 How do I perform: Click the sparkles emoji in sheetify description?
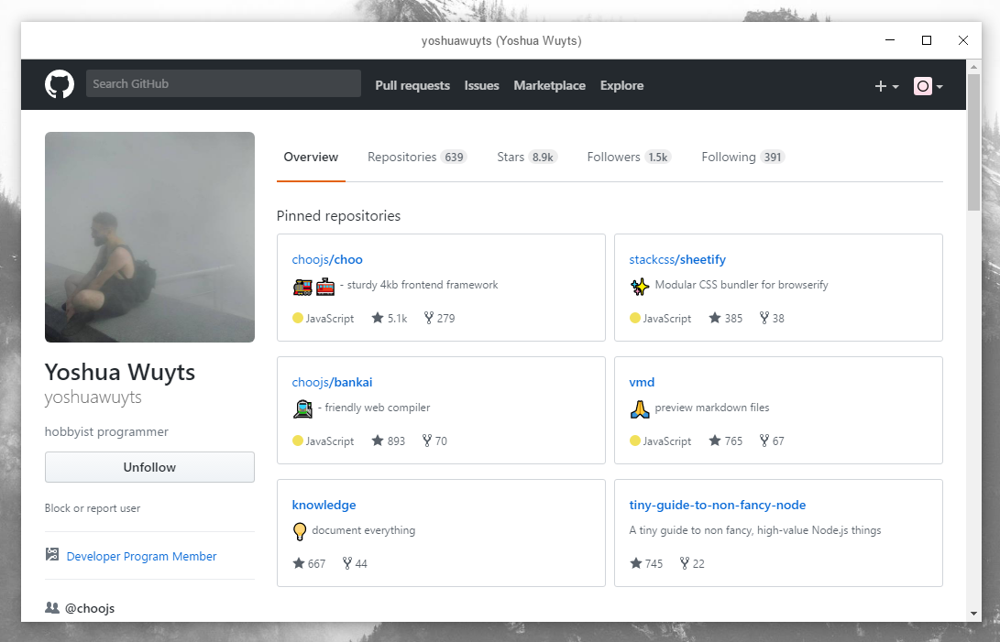tap(640, 287)
